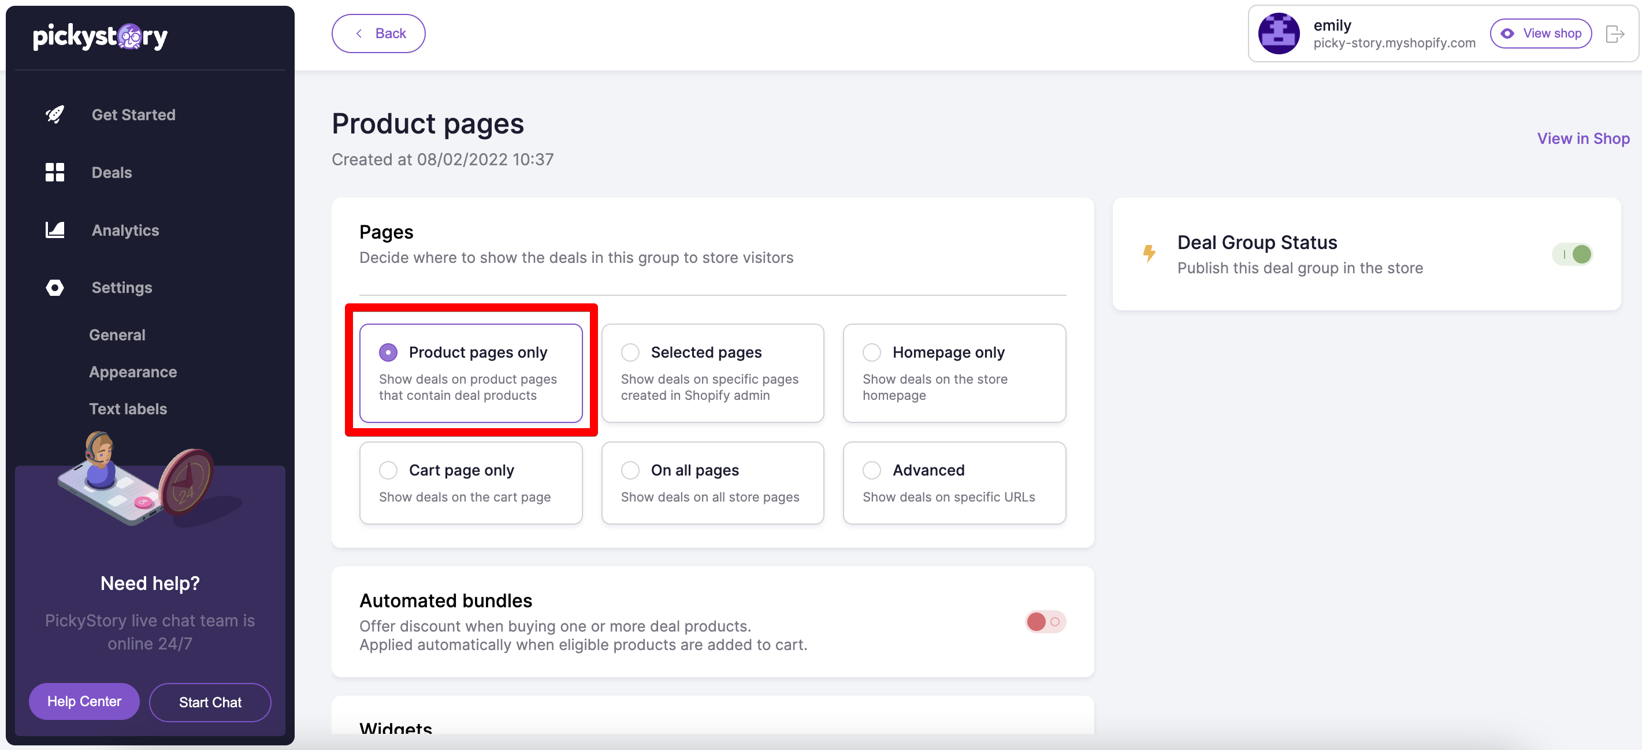1642x750 pixels.
Task: Click "Show deals on all store pages" description
Action: (x=709, y=497)
